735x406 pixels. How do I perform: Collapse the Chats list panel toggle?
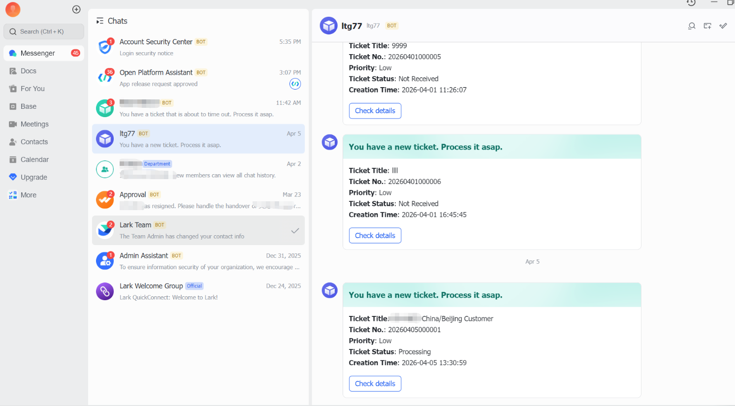point(100,21)
